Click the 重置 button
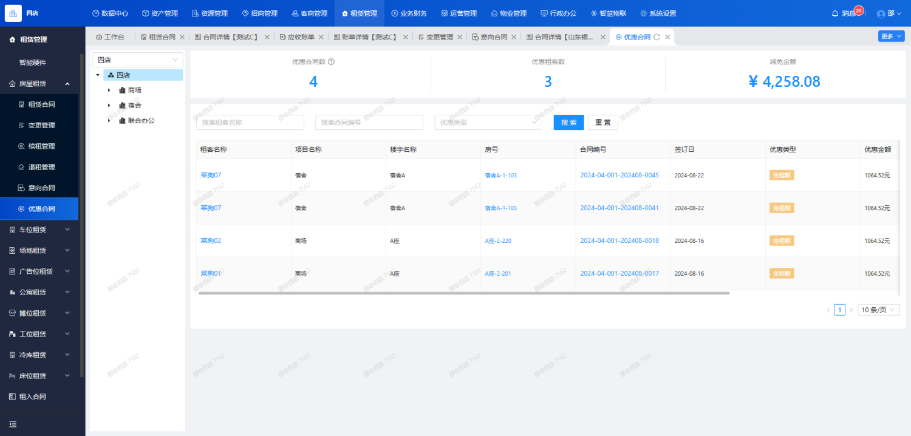Image resolution: width=911 pixels, height=436 pixels. [603, 122]
